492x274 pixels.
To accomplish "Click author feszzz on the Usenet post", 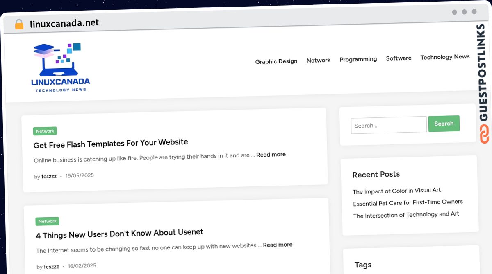I will (51, 267).
